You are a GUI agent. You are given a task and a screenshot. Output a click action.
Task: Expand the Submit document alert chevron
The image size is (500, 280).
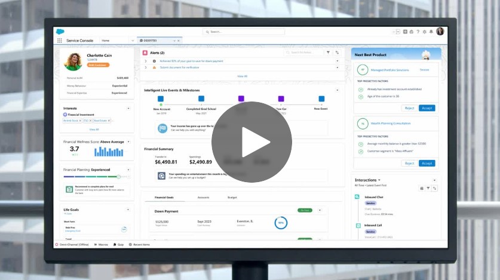pyautogui.click(x=145, y=67)
